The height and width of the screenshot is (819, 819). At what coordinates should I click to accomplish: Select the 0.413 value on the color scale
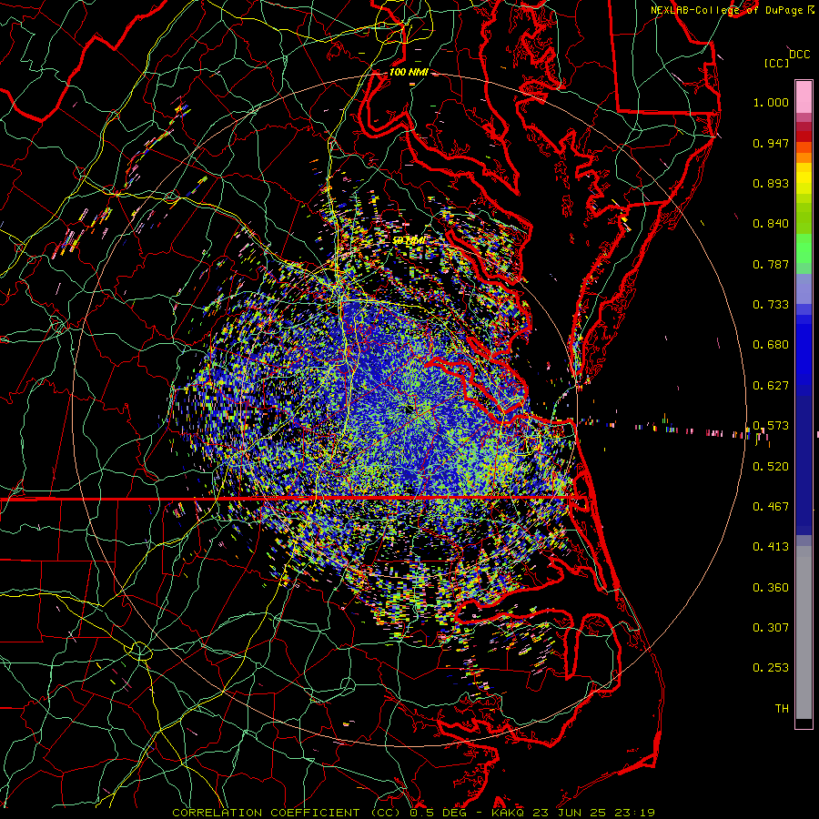(771, 547)
